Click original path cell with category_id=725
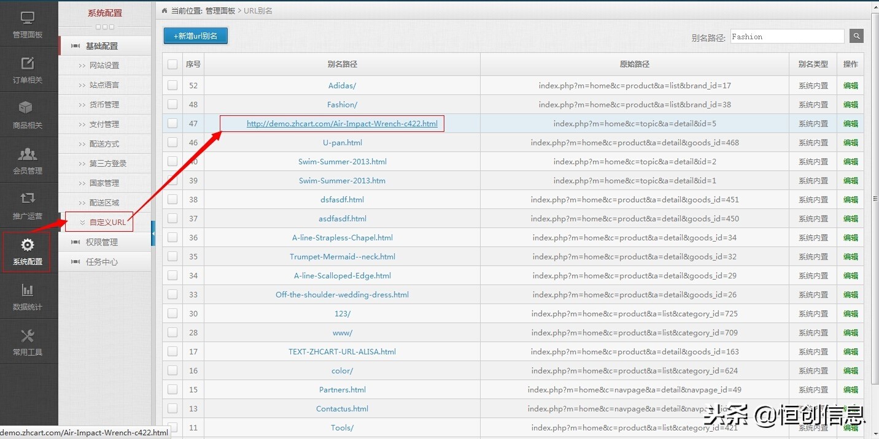The height and width of the screenshot is (439, 879). point(635,314)
